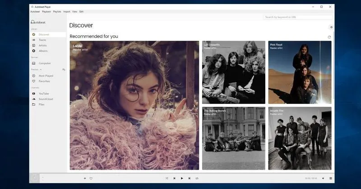Open the queue list icon at bottom right
Image resolution: width=361 pixels, height=189 pixels.
(330, 178)
